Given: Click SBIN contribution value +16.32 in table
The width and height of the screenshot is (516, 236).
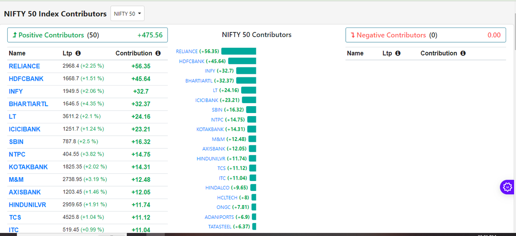Looking at the screenshot, I should coord(141,142).
